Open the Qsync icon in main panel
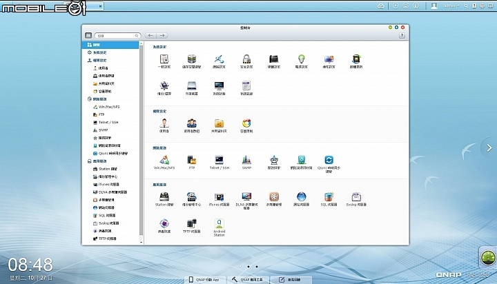Viewport: 497px width, 284px height. coord(329,160)
